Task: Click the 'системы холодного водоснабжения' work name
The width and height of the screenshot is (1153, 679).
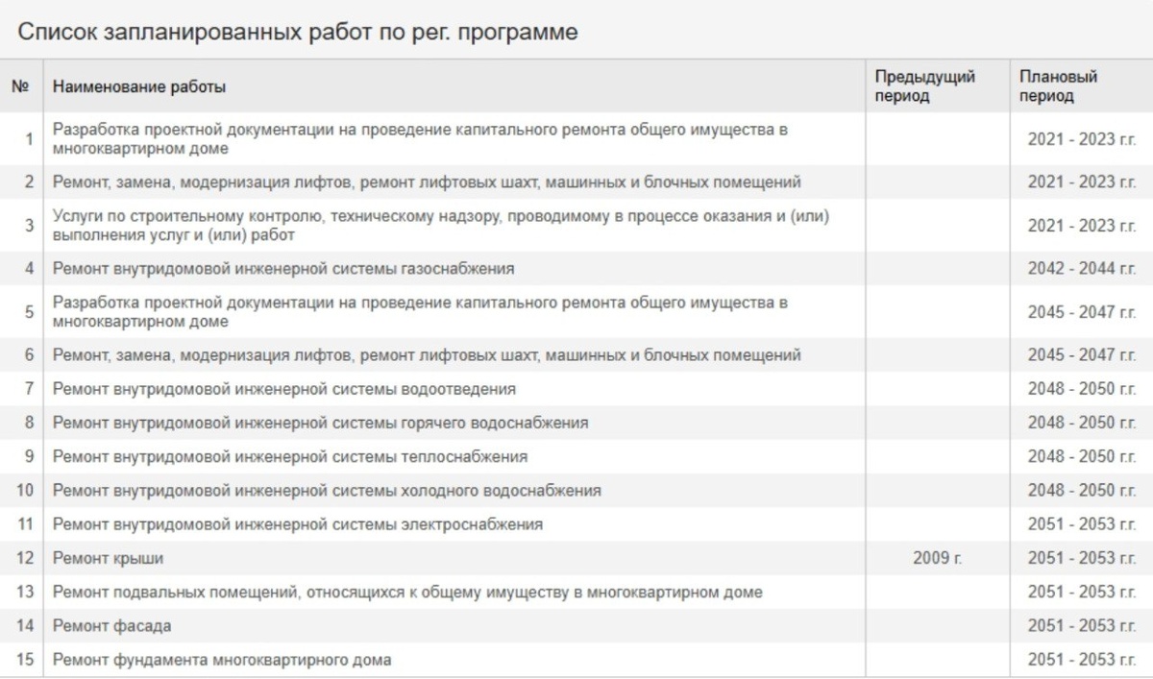Action: [327, 490]
